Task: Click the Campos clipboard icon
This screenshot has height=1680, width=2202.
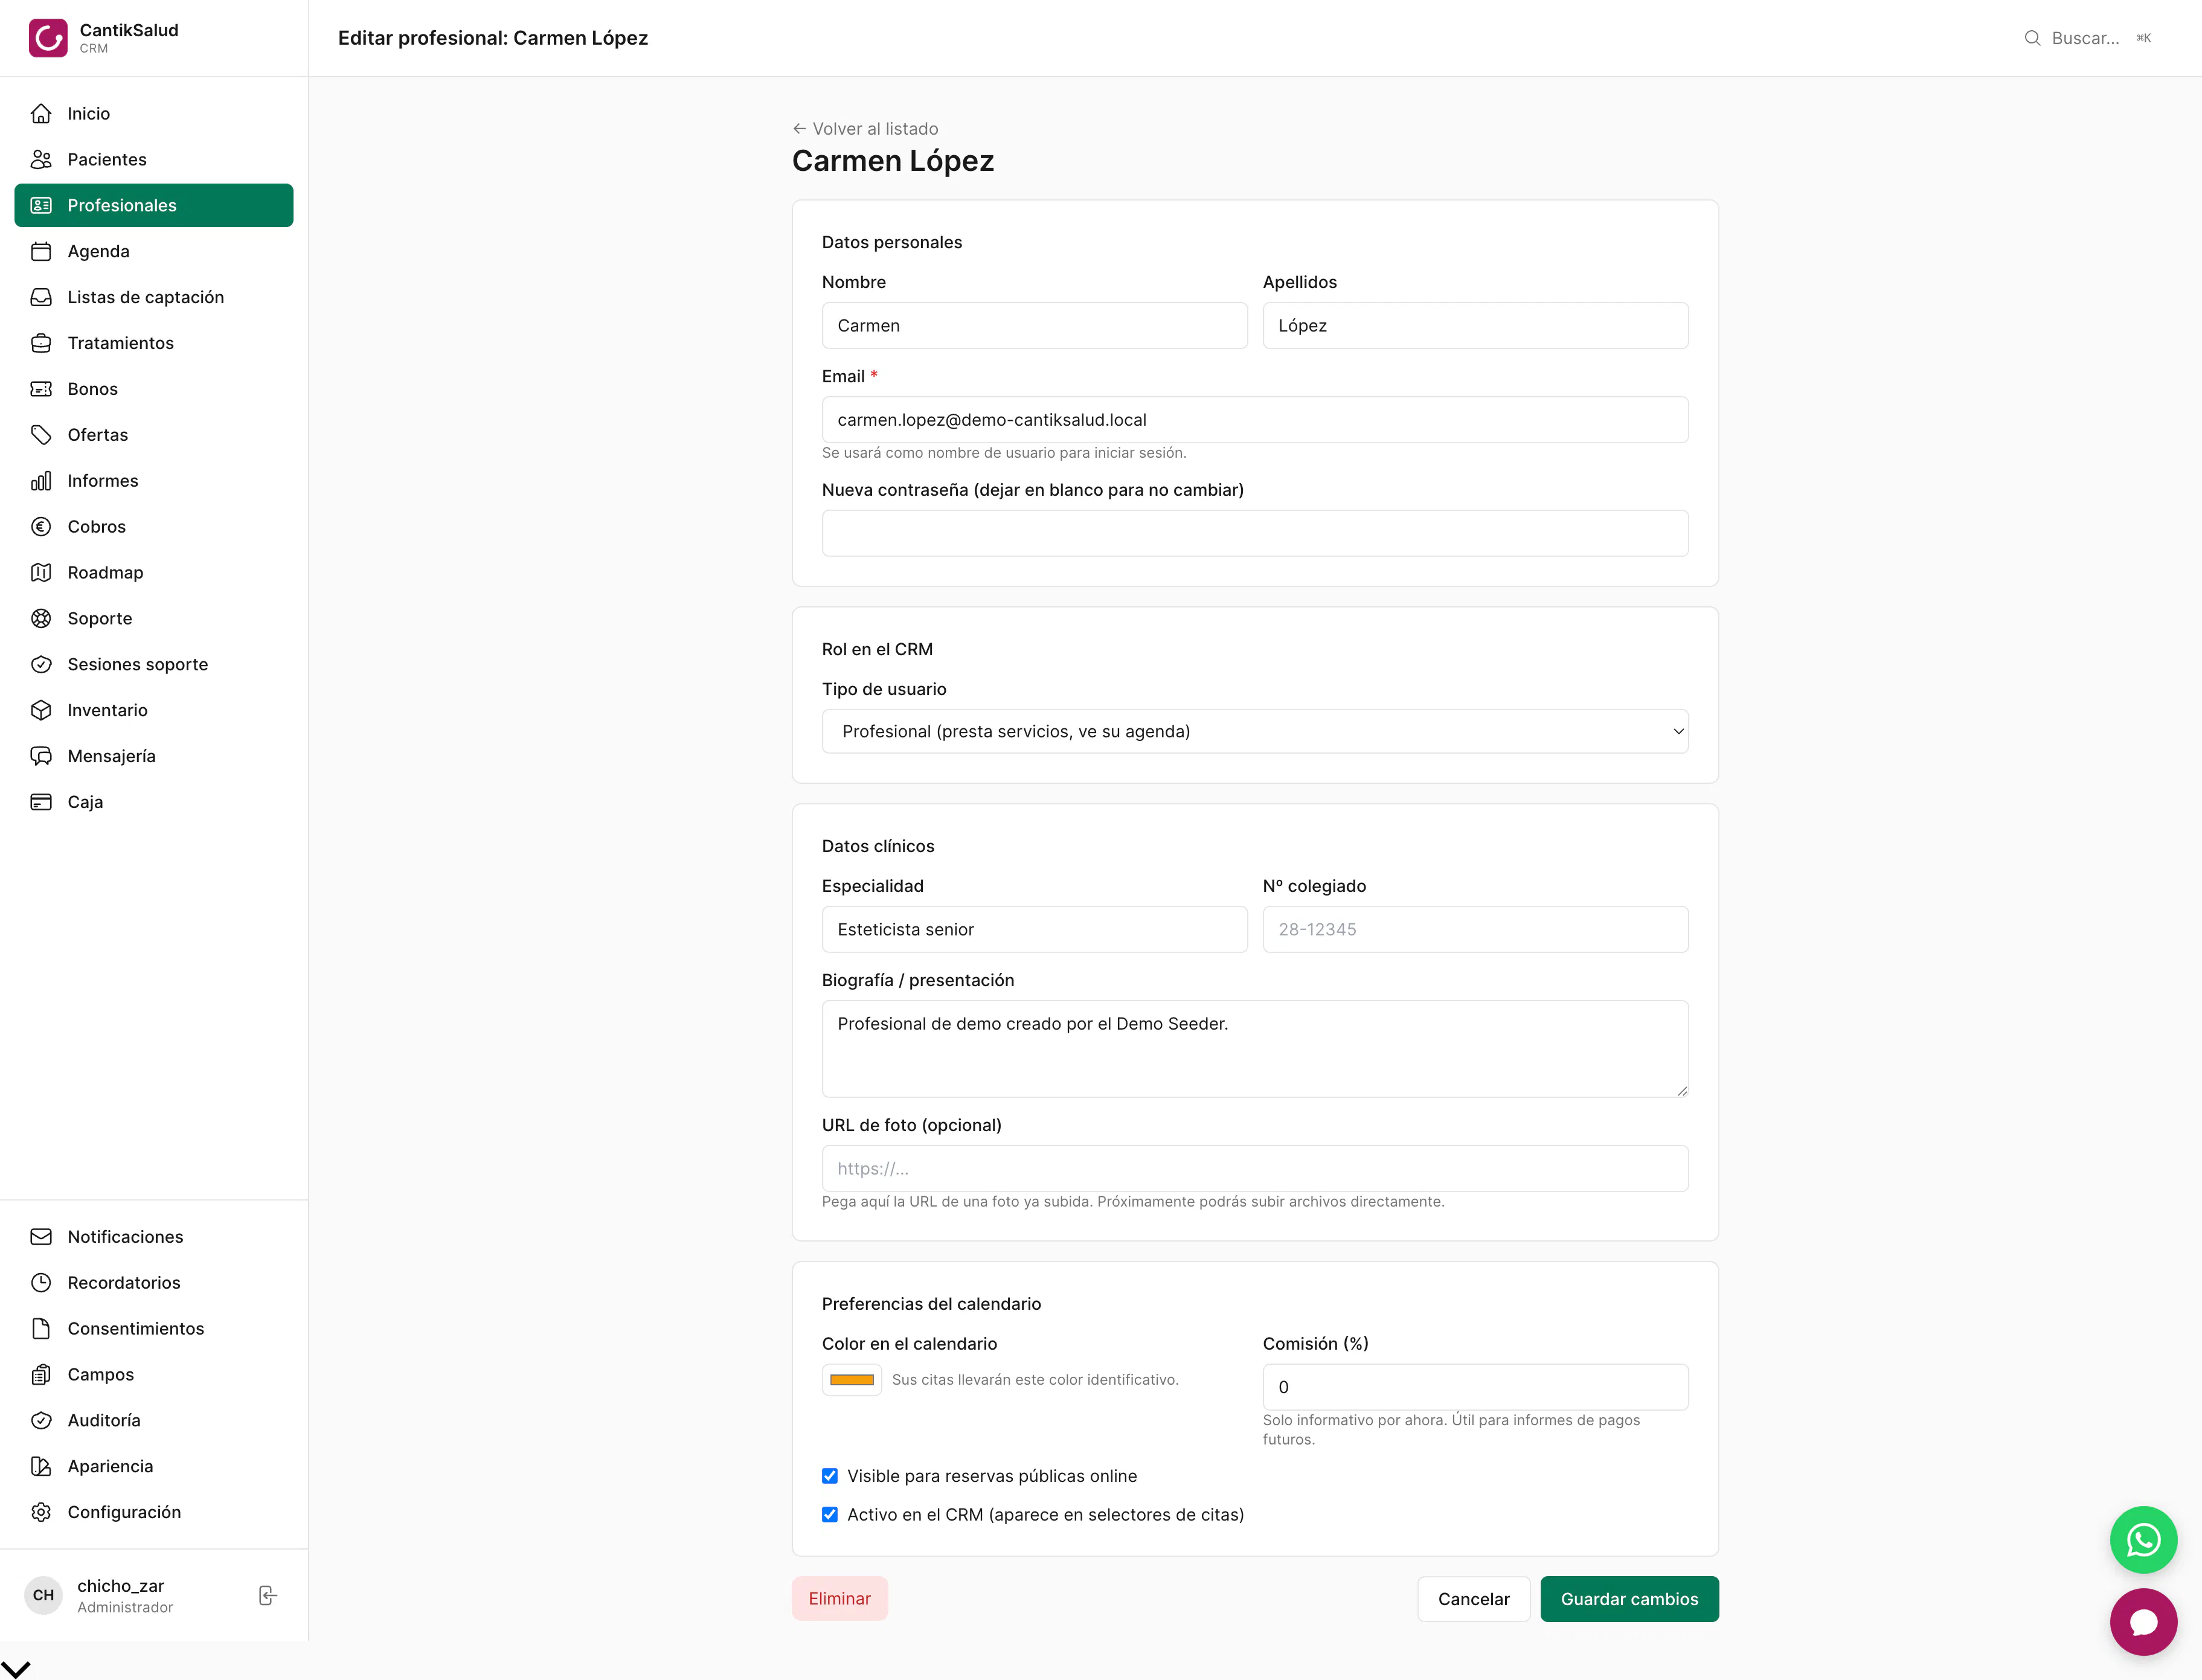Action: [41, 1375]
